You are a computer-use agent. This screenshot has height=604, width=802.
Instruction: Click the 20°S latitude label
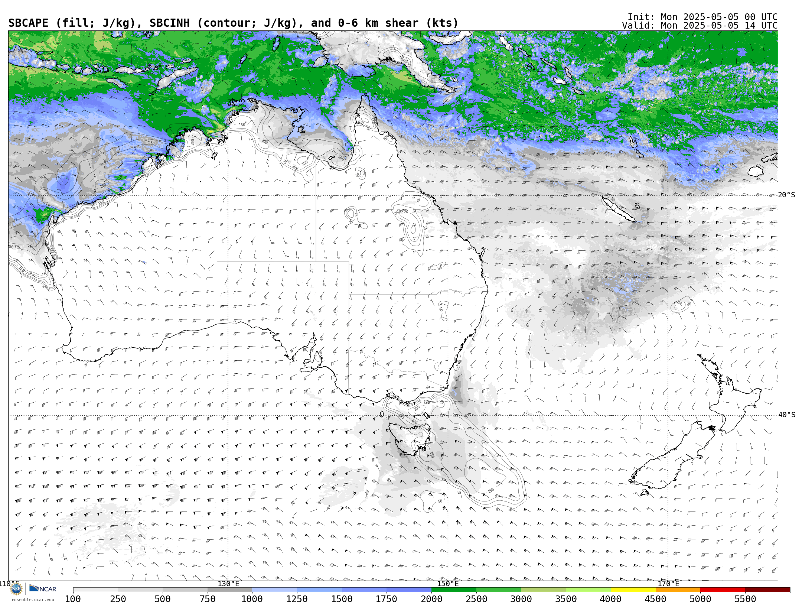(787, 195)
